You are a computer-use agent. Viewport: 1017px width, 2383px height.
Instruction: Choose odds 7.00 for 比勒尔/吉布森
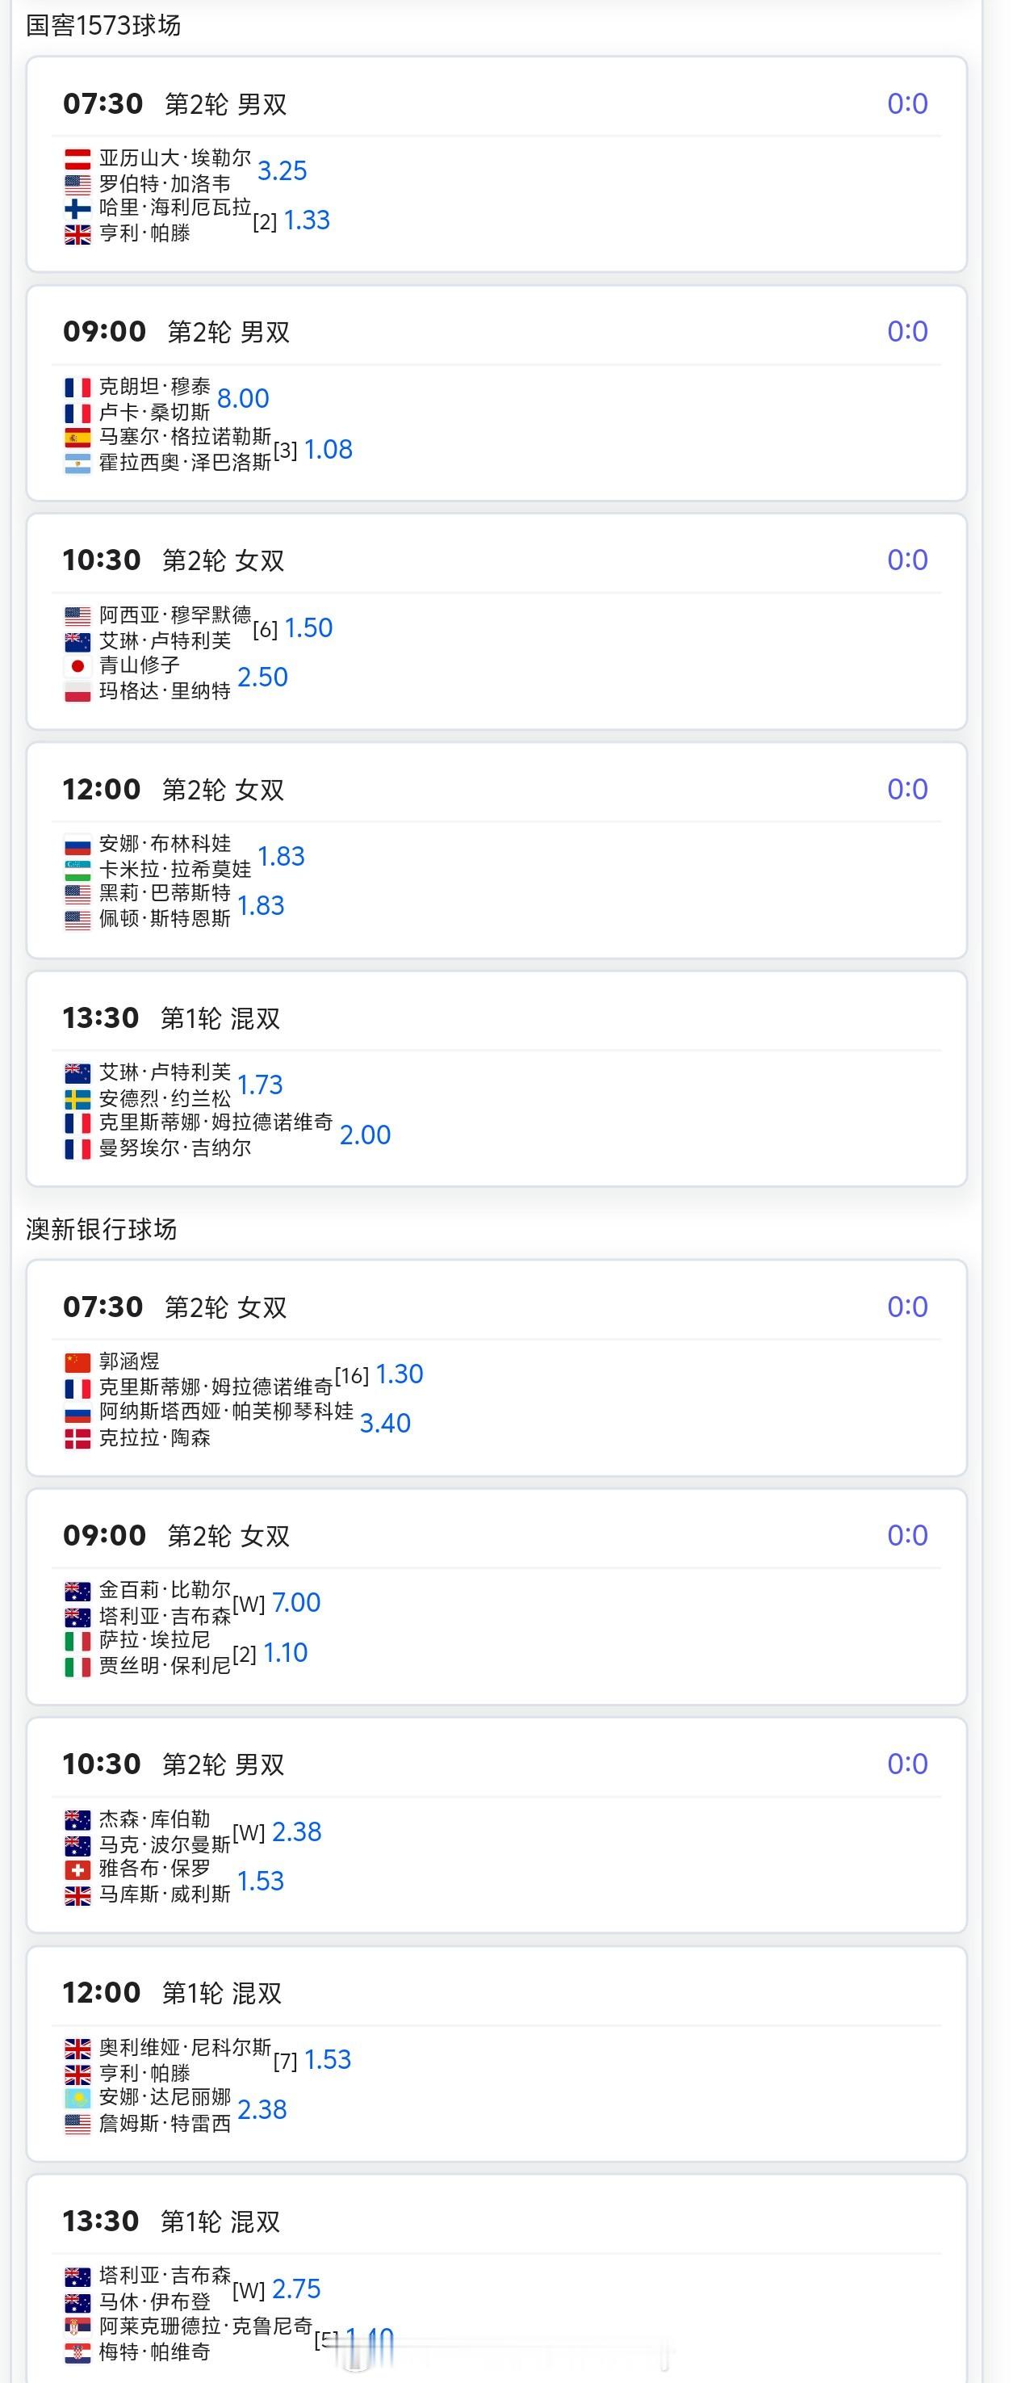(x=296, y=1602)
